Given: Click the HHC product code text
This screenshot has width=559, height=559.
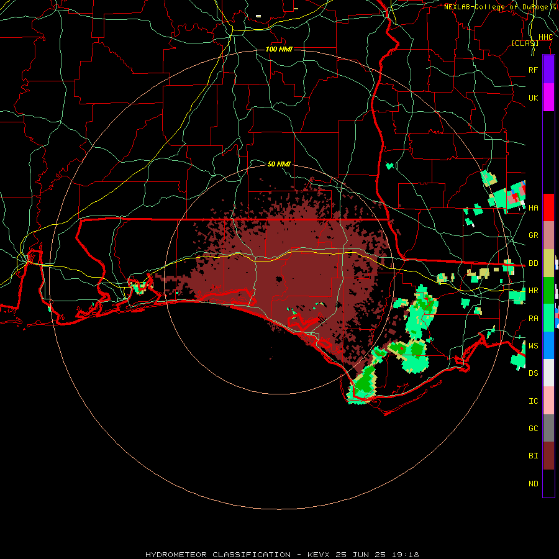Looking at the screenshot, I should point(545,37).
